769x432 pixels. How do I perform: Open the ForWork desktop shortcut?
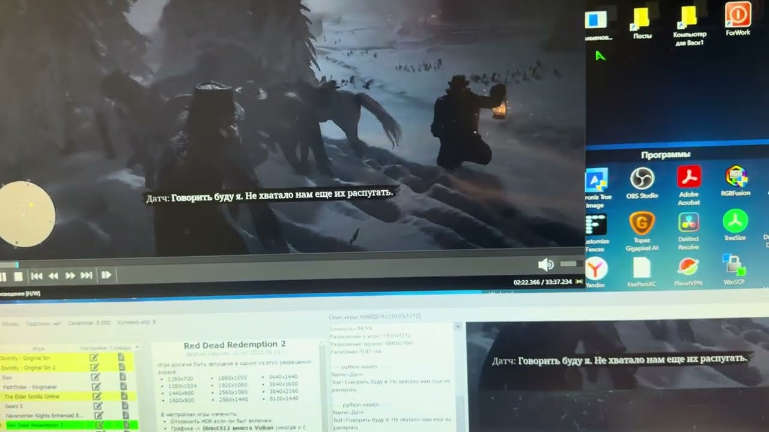click(x=738, y=19)
